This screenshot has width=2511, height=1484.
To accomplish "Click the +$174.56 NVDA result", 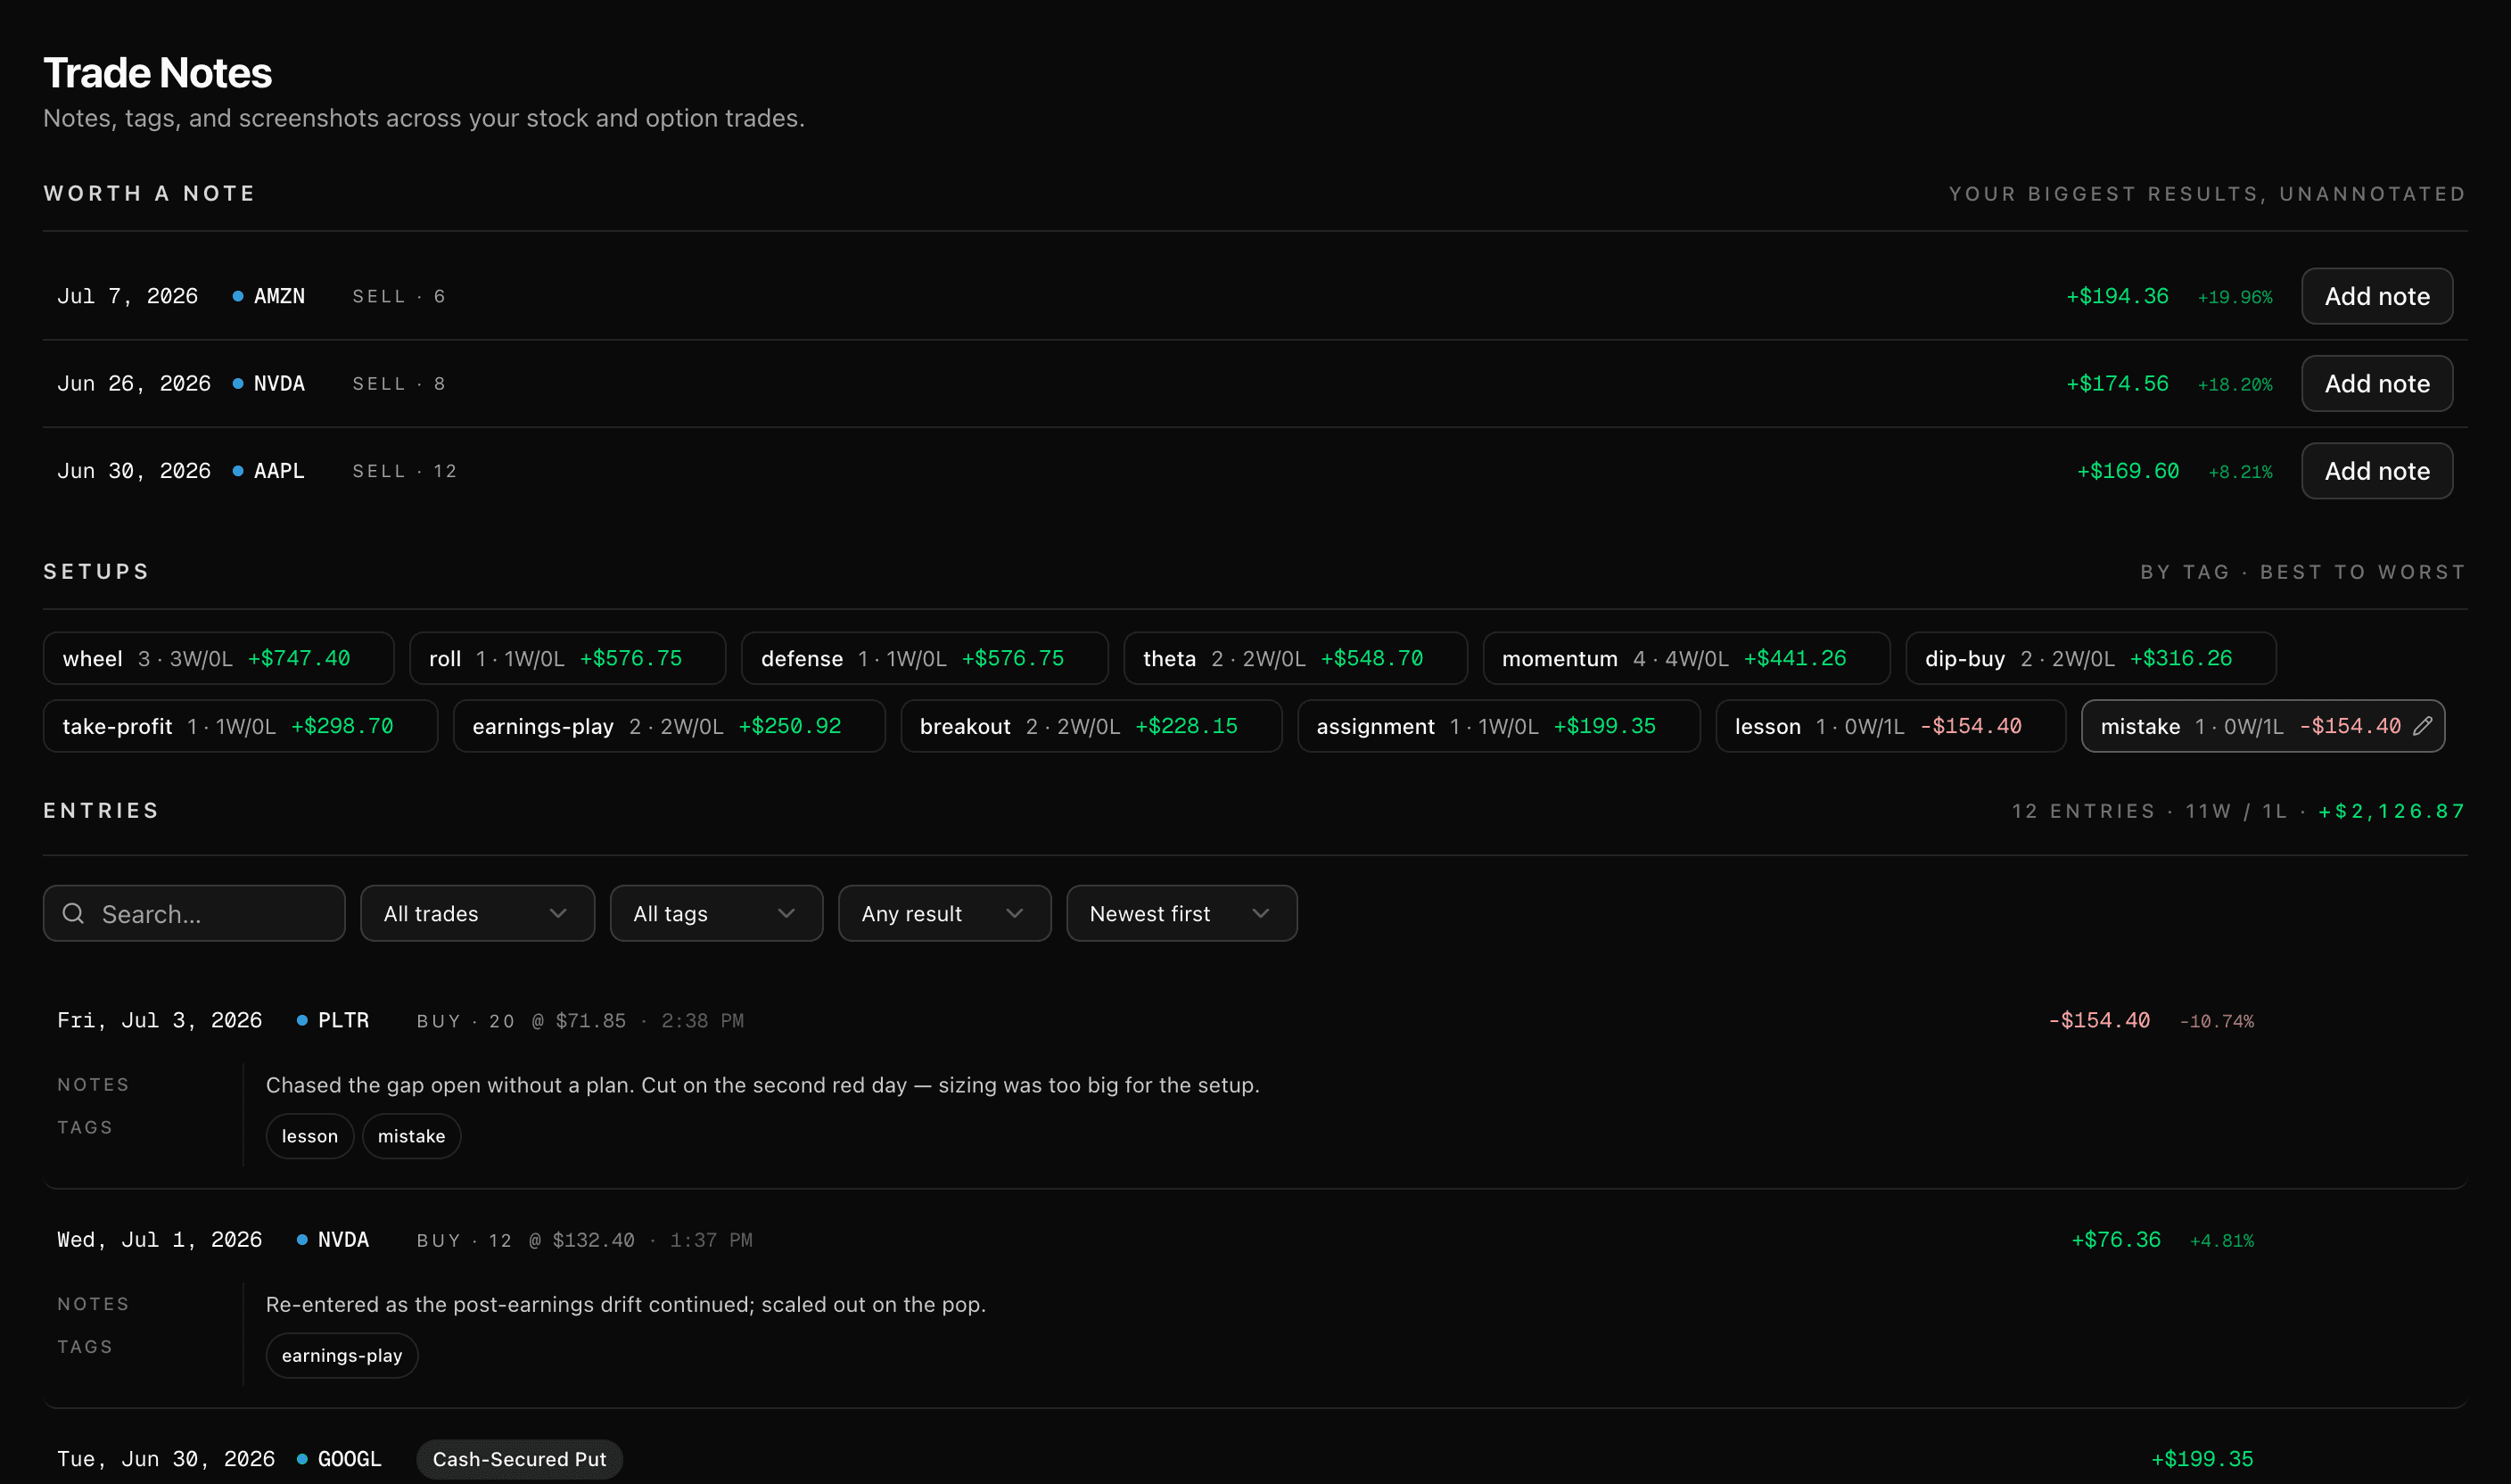I will (x=2117, y=383).
